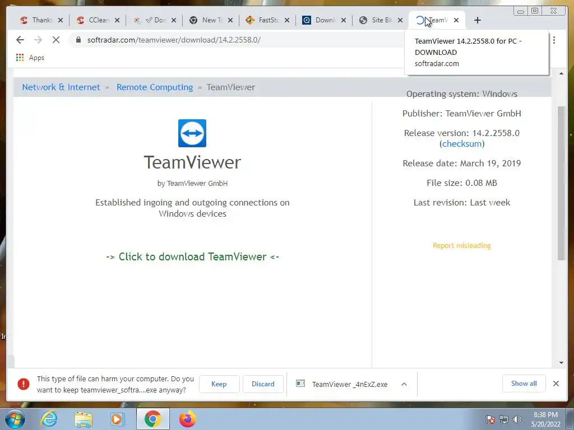Open the Remote Computing breadcrumb
The image size is (574, 430).
click(x=155, y=87)
